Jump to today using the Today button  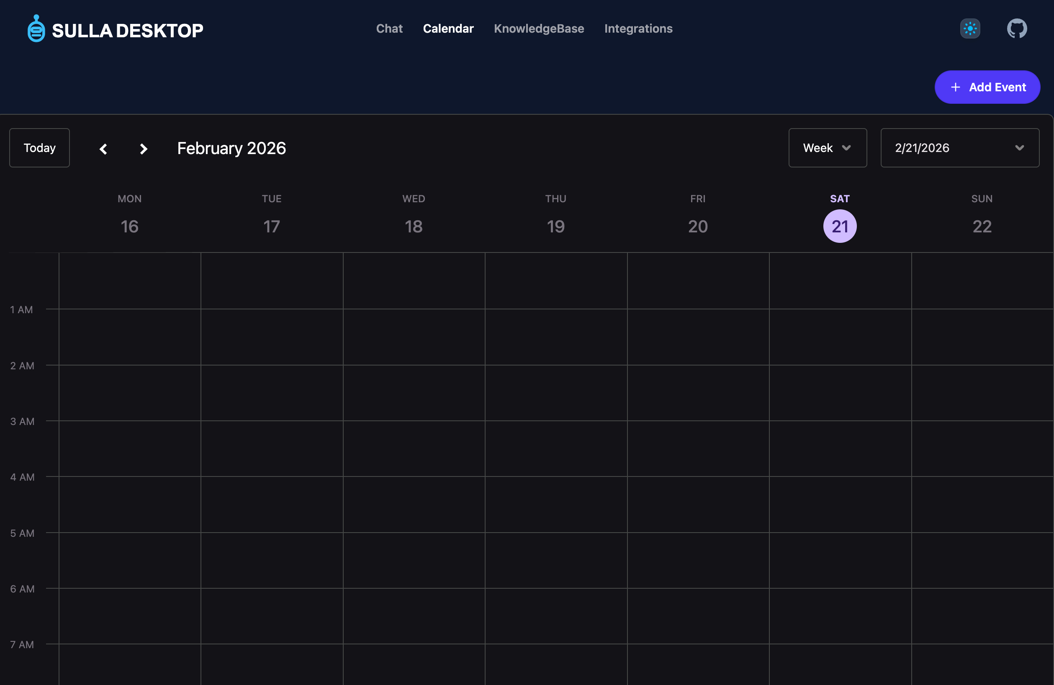click(39, 147)
